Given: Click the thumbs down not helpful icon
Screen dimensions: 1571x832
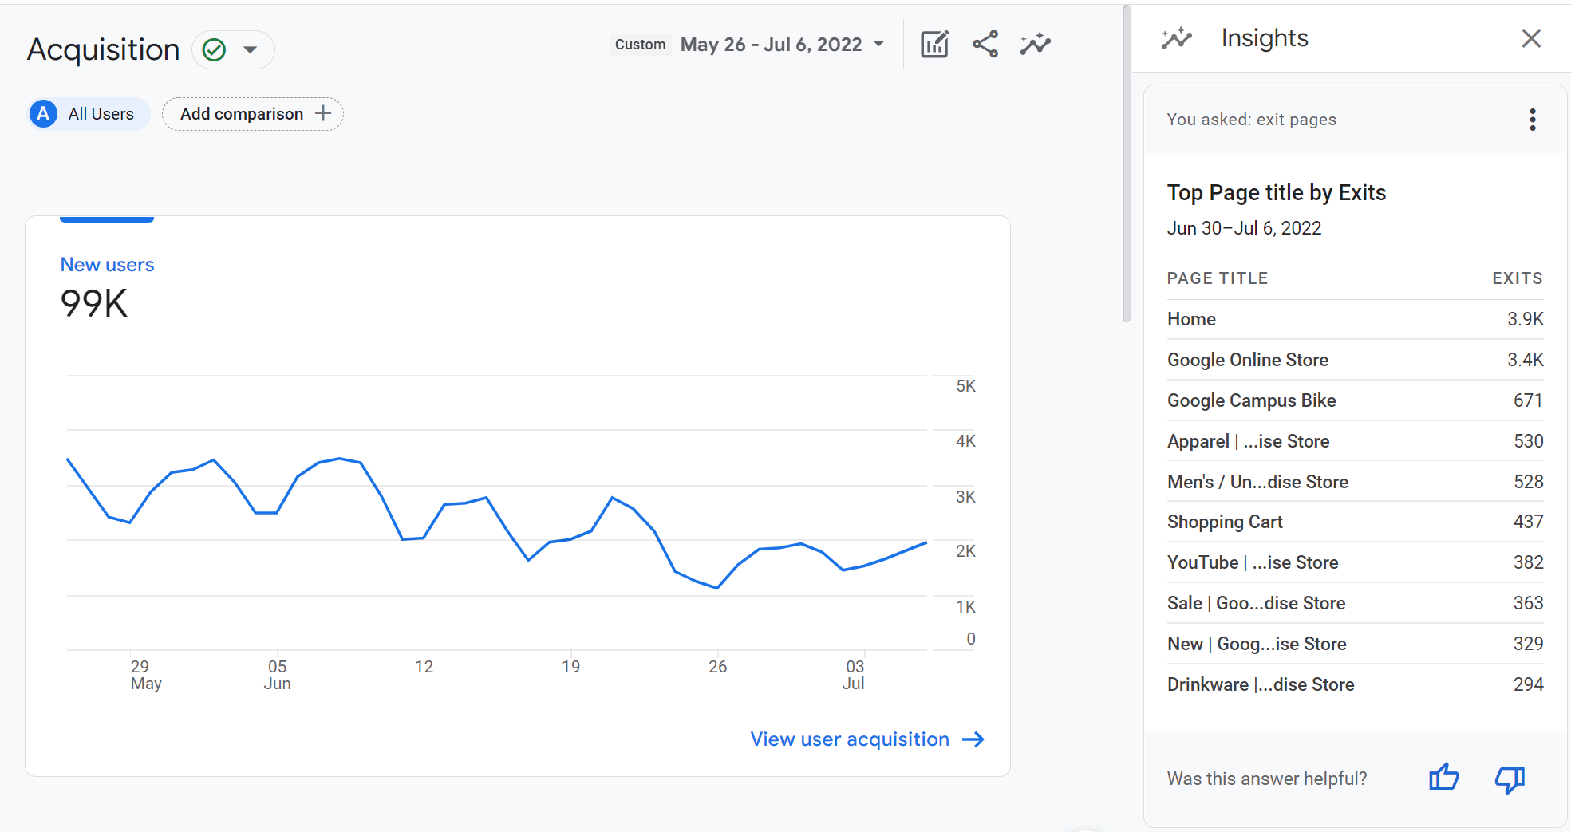Looking at the screenshot, I should click(x=1509, y=779).
